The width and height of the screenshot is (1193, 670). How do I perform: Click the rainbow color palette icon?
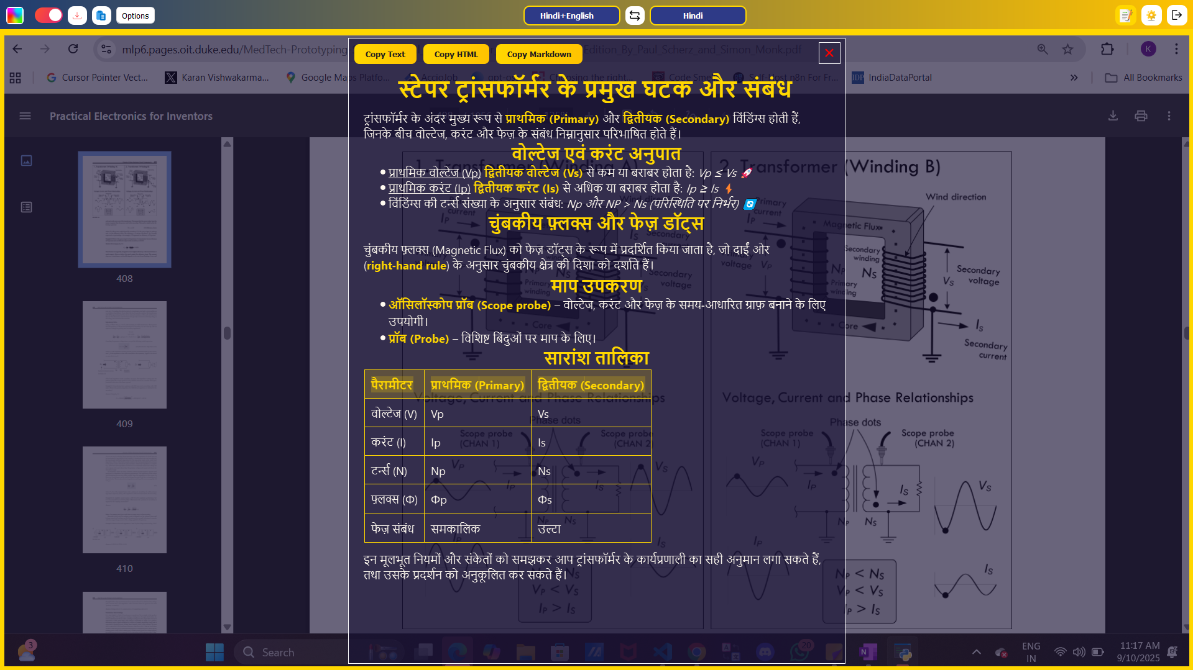click(15, 16)
